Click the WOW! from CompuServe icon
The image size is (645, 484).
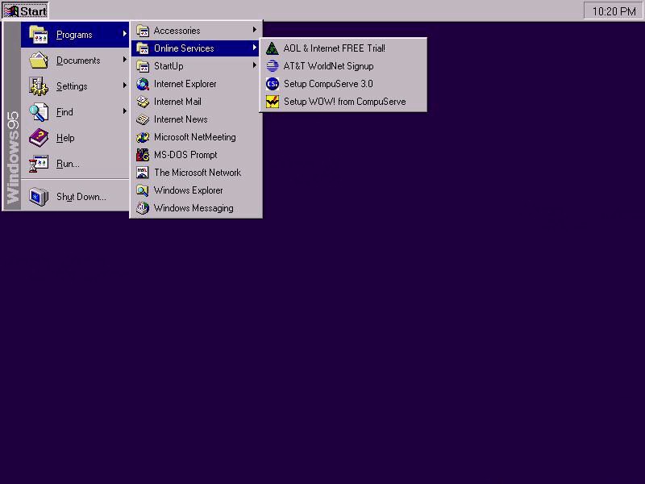[x=273, y=102]
